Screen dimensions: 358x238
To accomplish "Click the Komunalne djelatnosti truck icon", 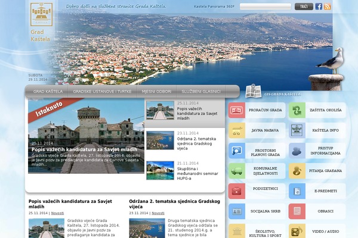I will tap(237, 171).
